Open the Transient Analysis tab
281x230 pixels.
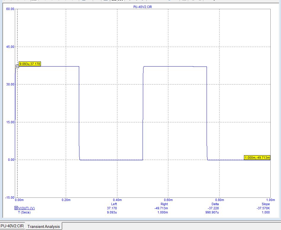point(44,226)
